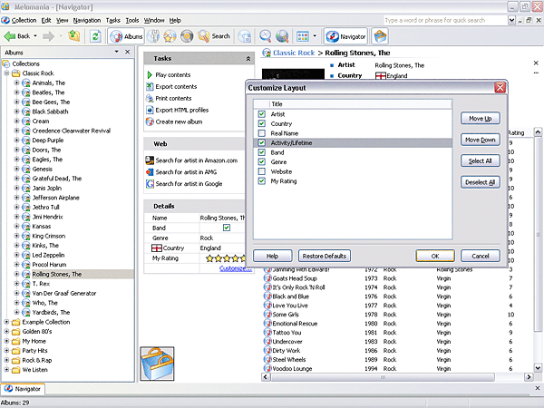This screenshot has height=408, width=544.
Task: Uncheck the Genre checkbox in layout list
Action: click(262, 161)
